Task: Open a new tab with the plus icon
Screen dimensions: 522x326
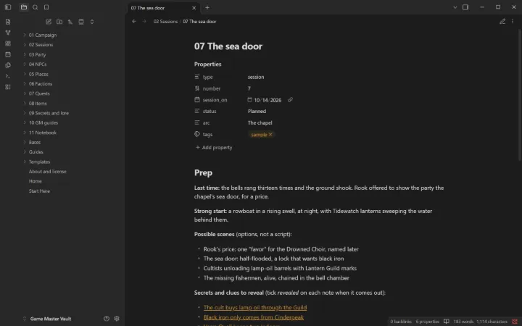Action: pos(207,7)
